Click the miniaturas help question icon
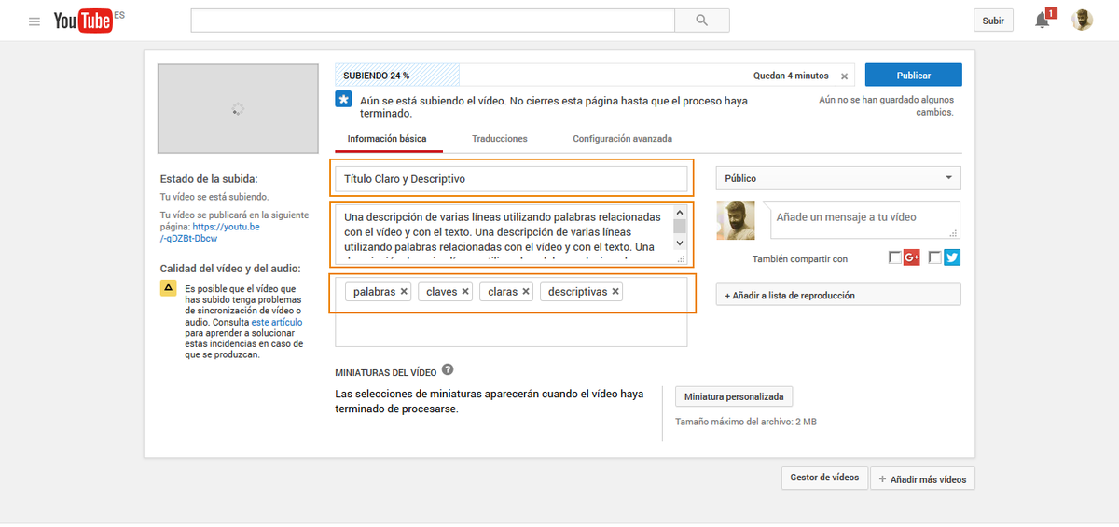This screenshot has height=527, width=1119. tap(448, 370)
